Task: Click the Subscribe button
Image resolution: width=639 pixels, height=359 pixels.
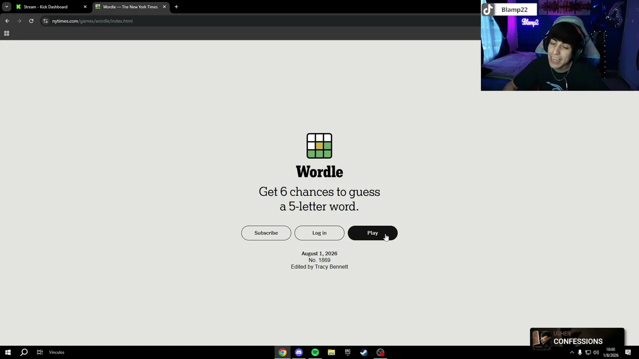Action: pos(266,233)
